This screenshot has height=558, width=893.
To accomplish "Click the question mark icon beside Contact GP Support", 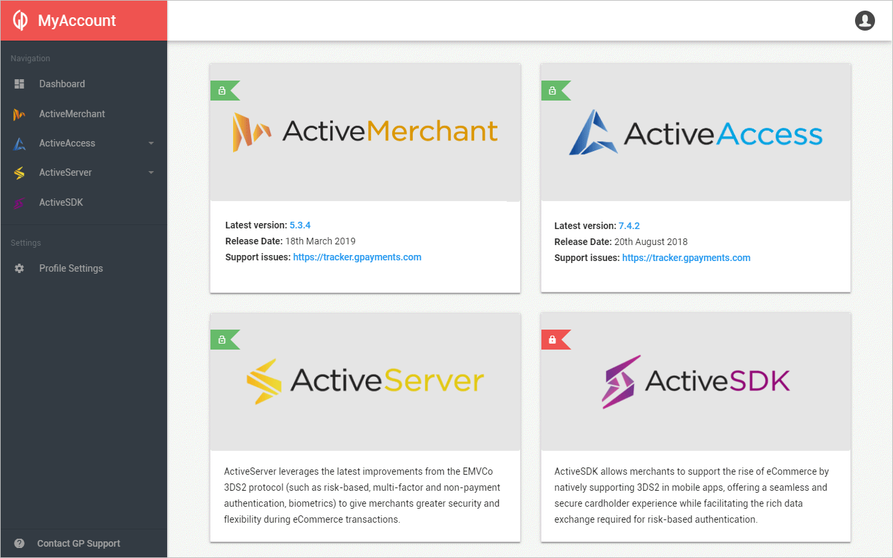I will (x=19, y=543).
